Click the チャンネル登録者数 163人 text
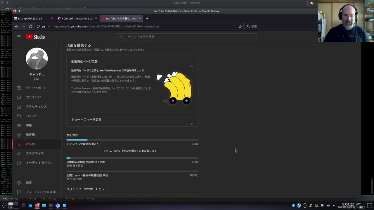Image resolution: width=374 pixels, height=210 pixels. click(83, 144)
